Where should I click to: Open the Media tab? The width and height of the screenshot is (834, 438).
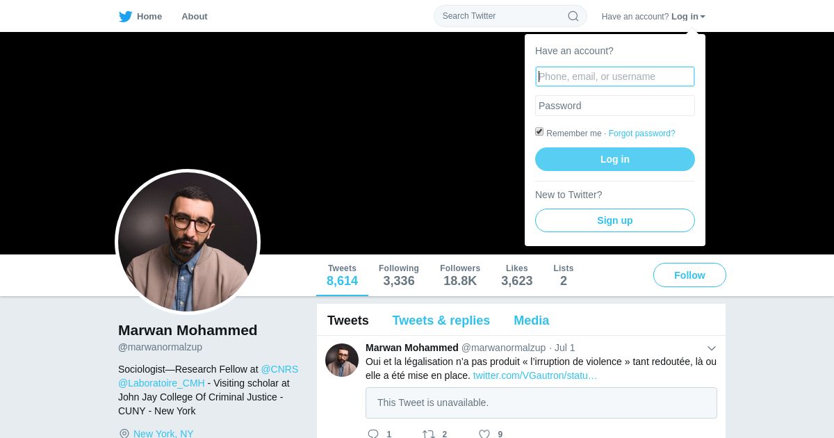tap(531, 321)
